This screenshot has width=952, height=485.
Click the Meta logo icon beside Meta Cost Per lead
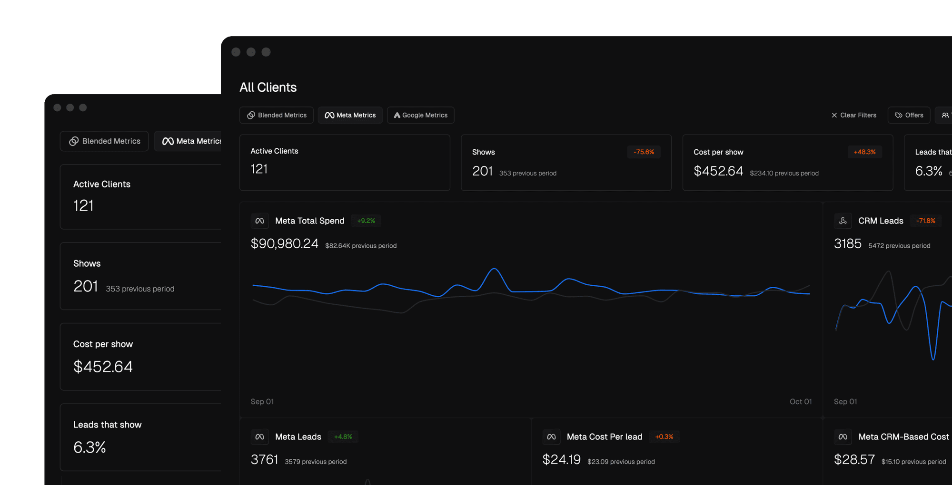551,436
